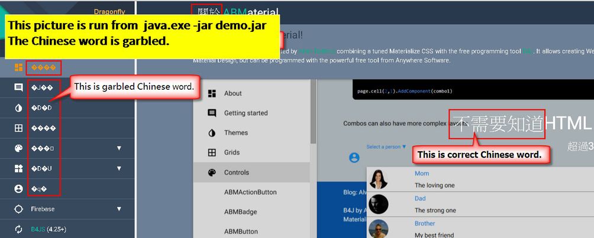This screenshot has width=594, height=238.
Task: Click the Firebase target icon
Action: point(18,209)
